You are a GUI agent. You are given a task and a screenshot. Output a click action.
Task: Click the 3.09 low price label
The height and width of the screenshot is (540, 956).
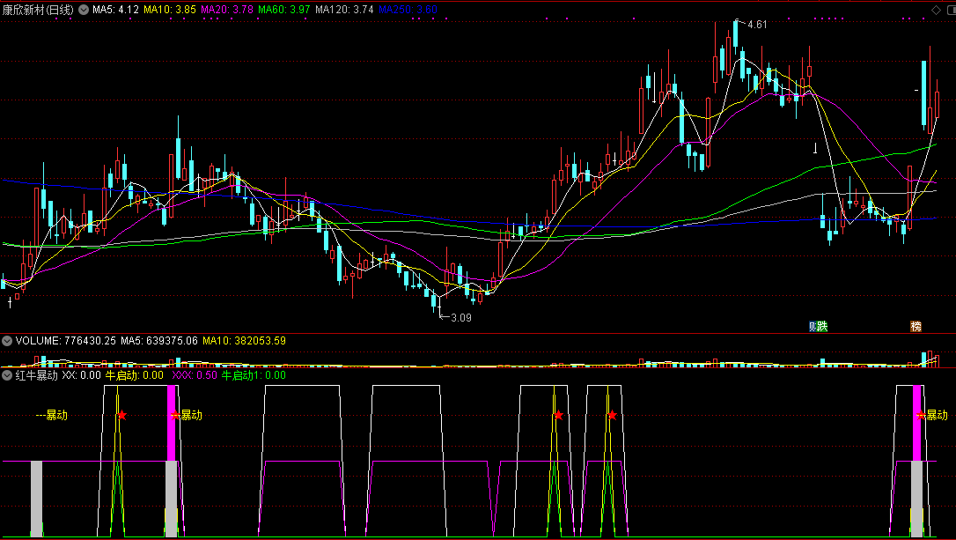click(x=461, y=318)
